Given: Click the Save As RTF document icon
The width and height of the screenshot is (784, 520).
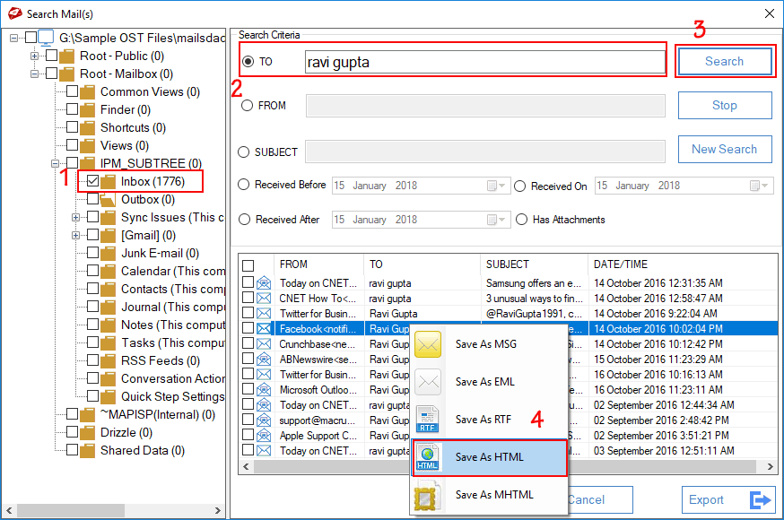Looking at the screenshot, I should click(428, 419).
